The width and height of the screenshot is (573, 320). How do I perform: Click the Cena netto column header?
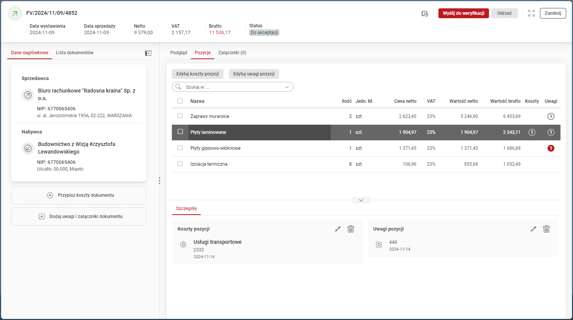405,101
